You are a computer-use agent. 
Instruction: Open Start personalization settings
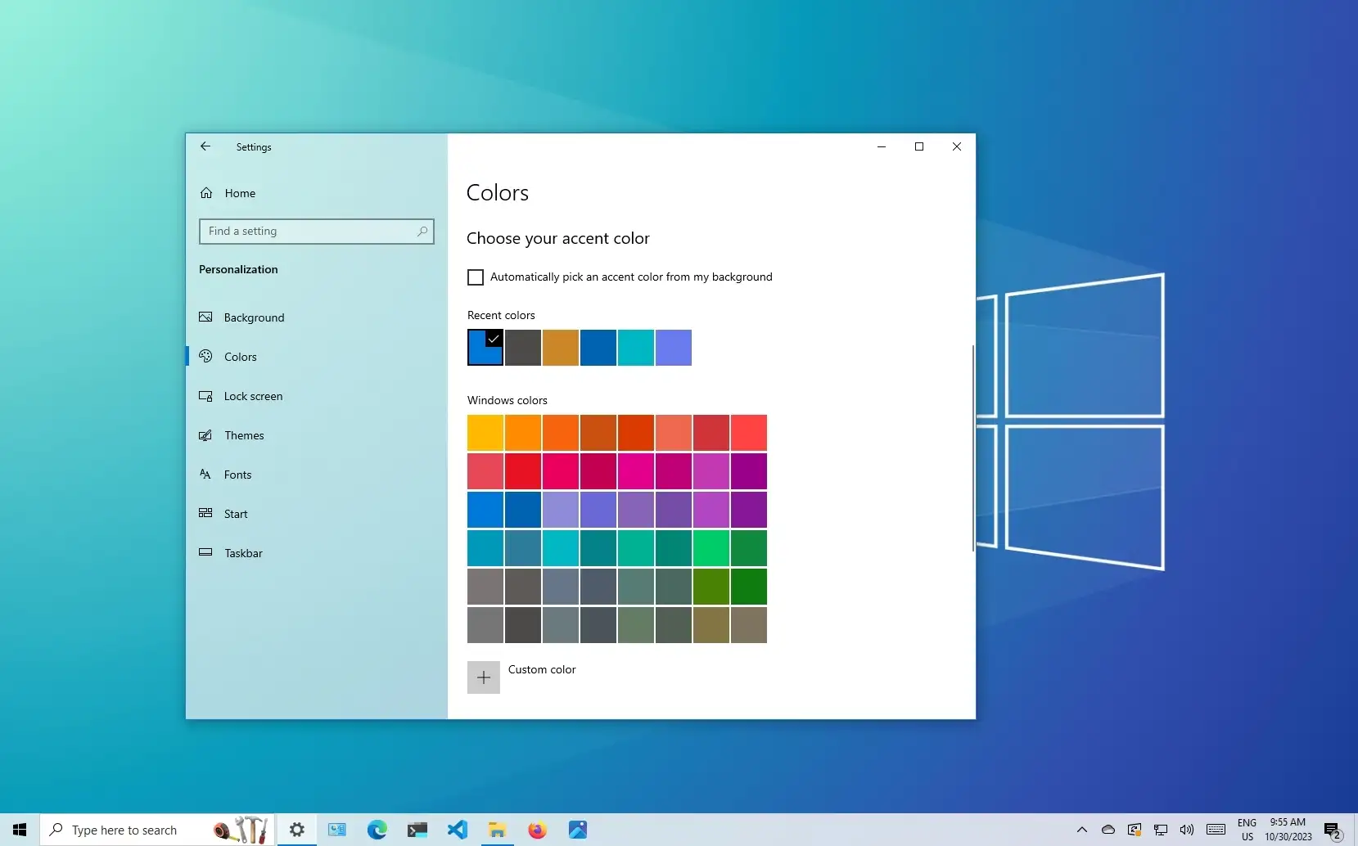[237, 513]
